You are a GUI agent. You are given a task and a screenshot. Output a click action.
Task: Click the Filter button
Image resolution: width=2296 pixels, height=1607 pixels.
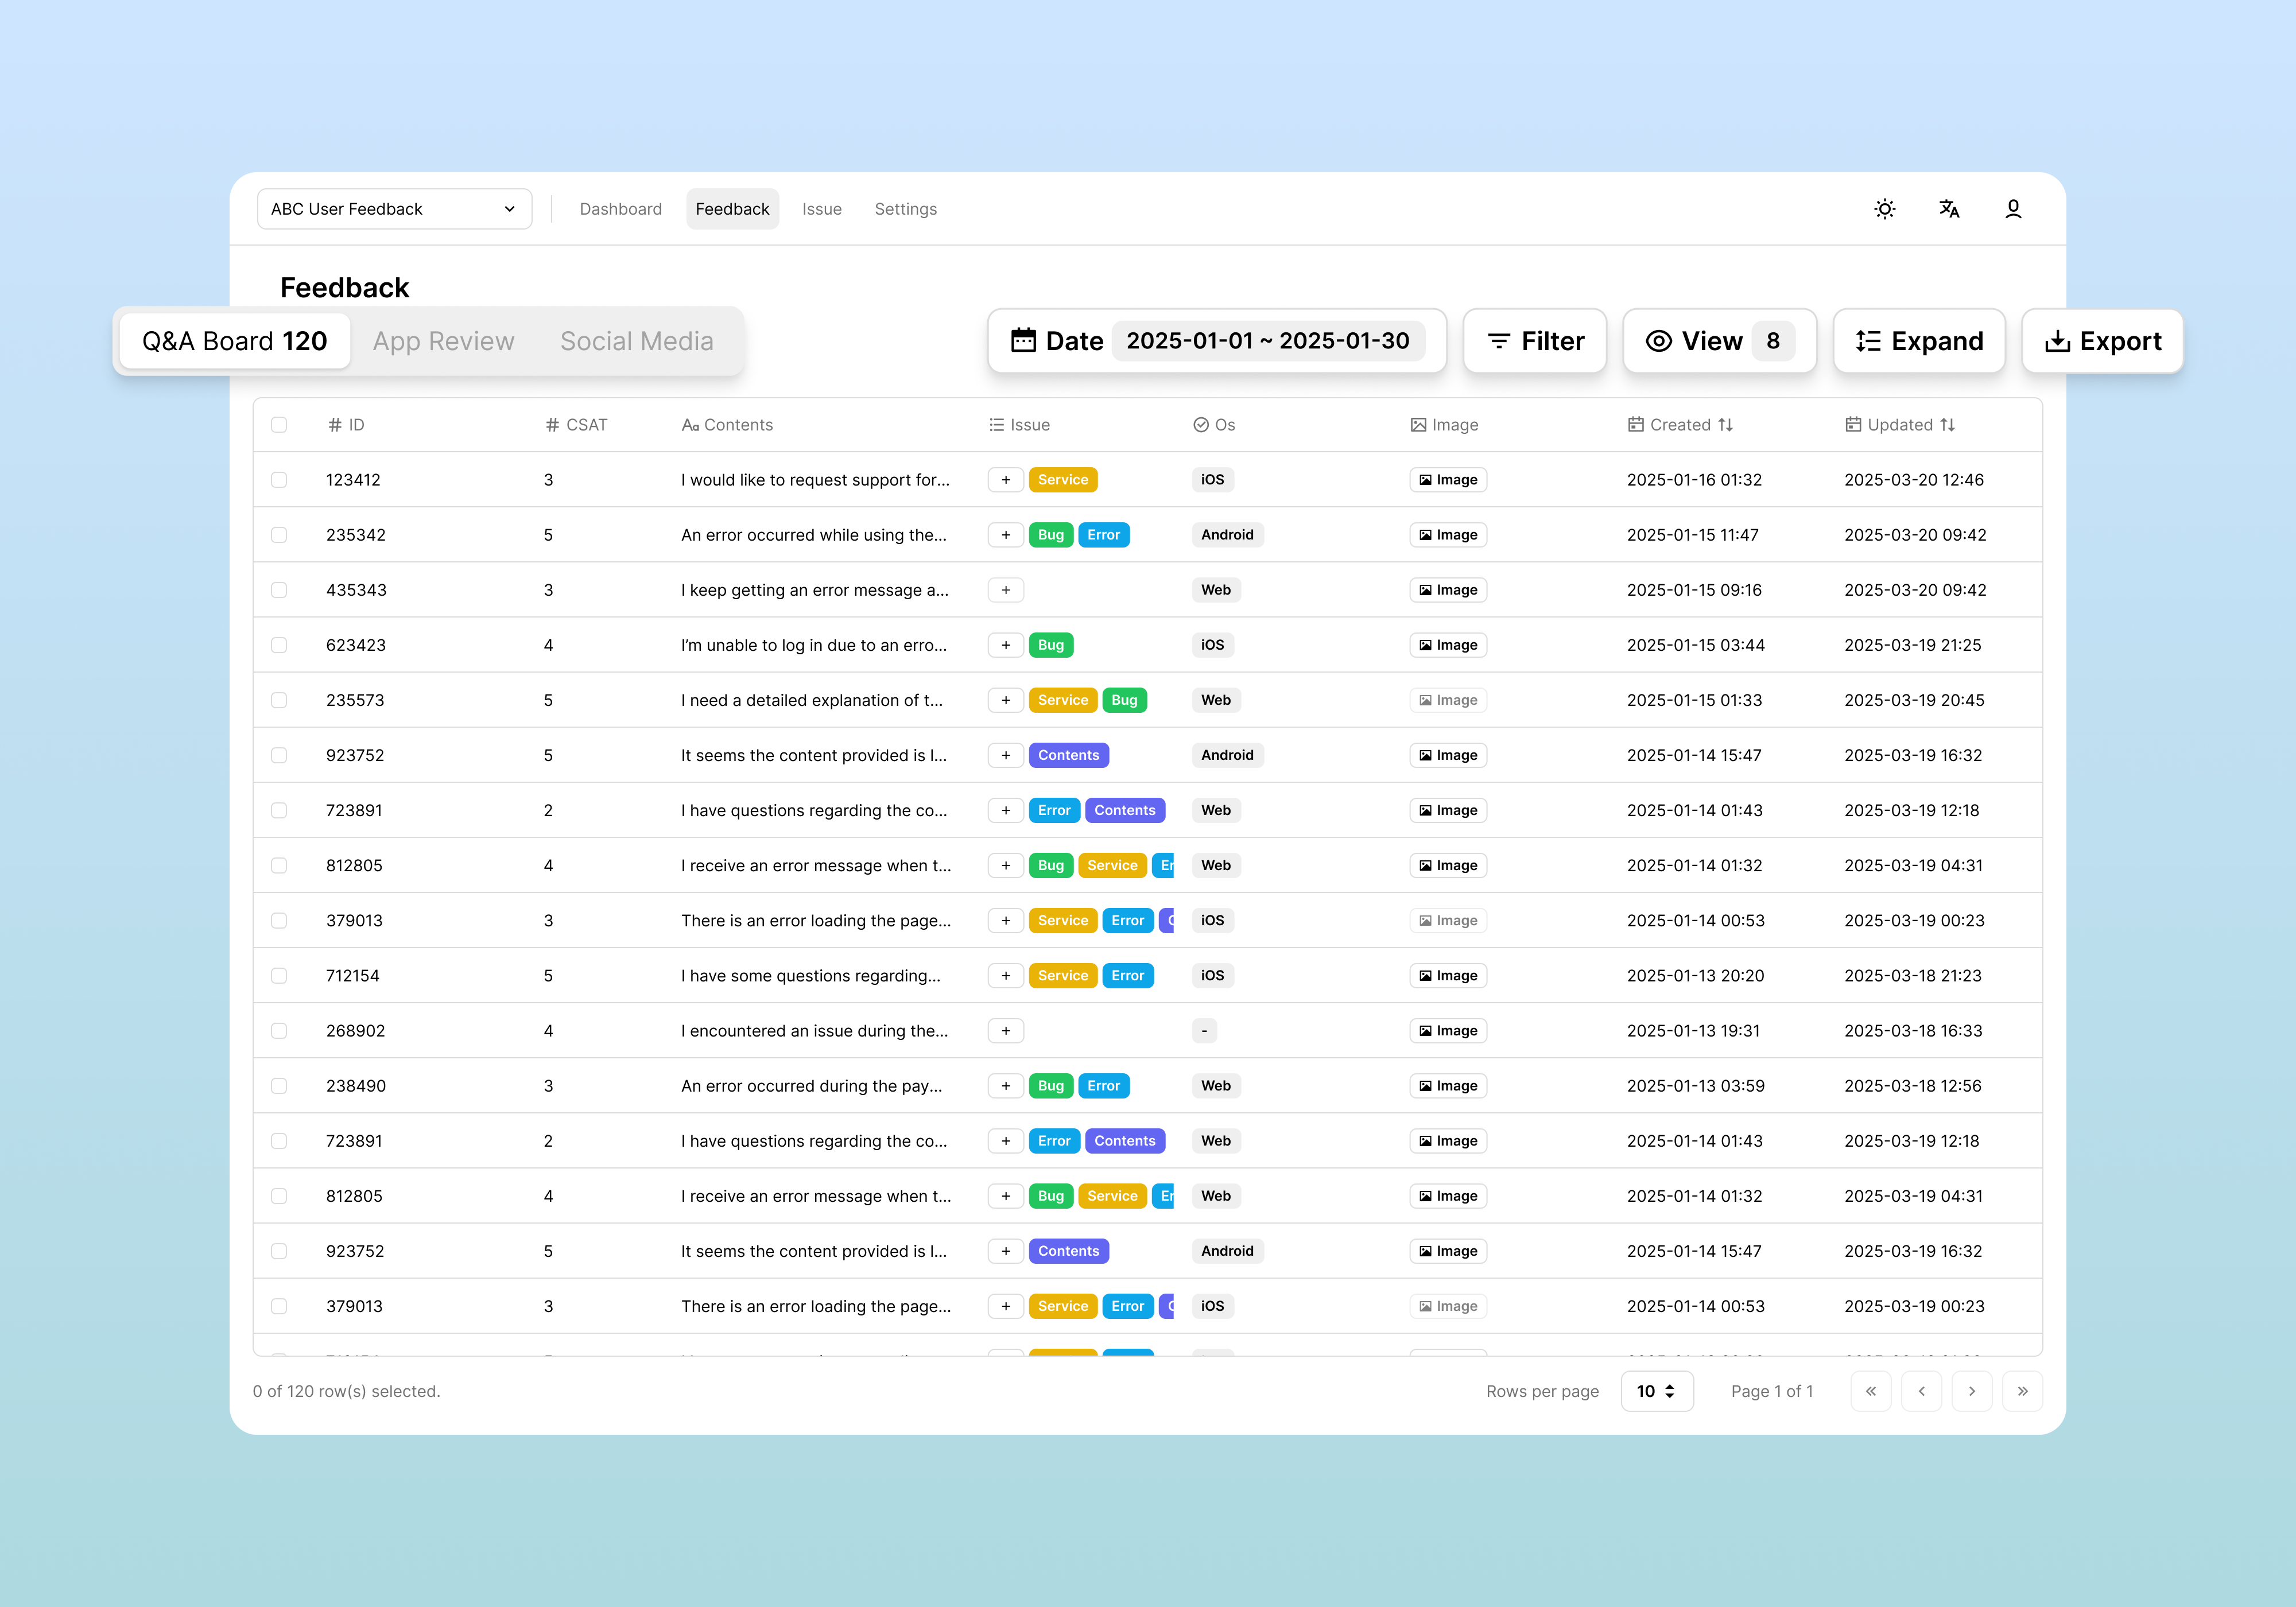(1534, 341)
